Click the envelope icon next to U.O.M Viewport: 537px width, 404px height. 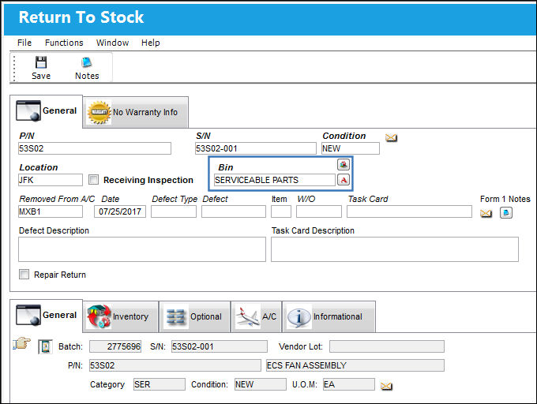(x=386, y=386)
